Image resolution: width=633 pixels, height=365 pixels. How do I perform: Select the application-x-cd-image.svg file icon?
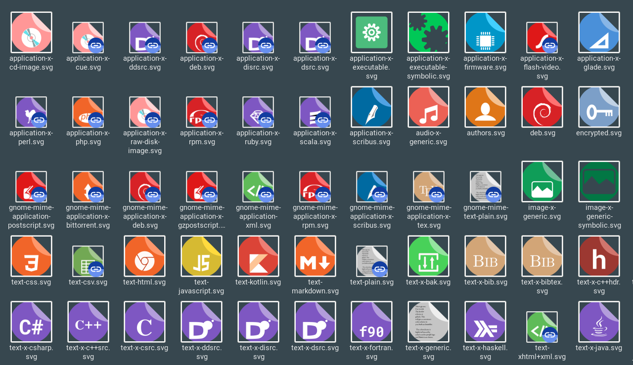click(x=31, y=32)
